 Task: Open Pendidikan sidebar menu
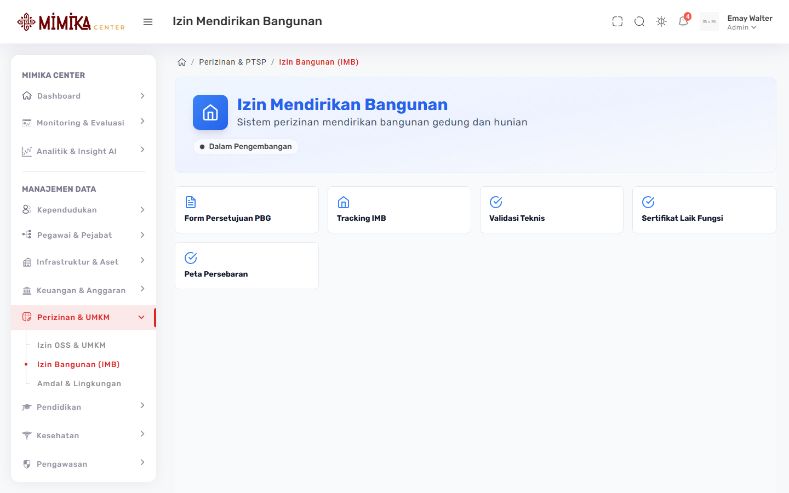point(83,407)
